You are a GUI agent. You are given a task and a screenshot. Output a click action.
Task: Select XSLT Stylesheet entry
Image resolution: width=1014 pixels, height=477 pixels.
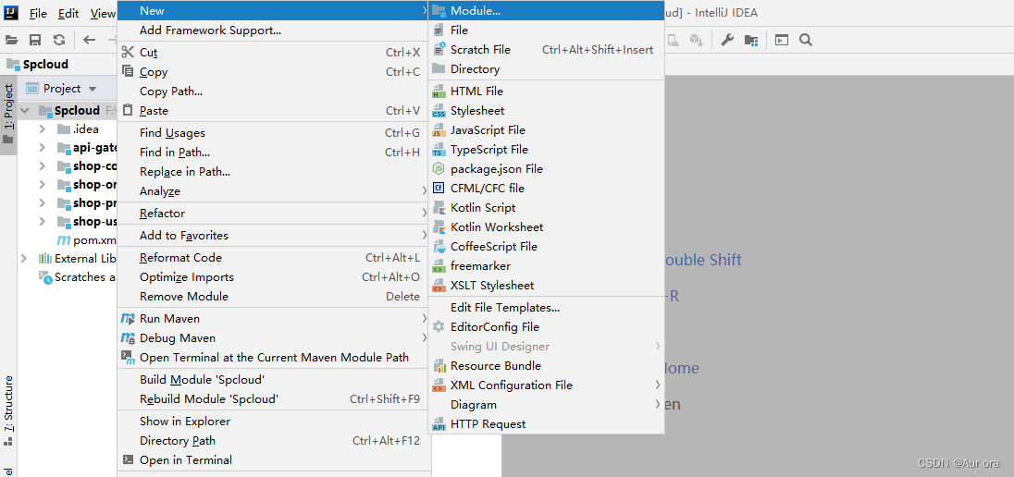click(x=547, y=285)
